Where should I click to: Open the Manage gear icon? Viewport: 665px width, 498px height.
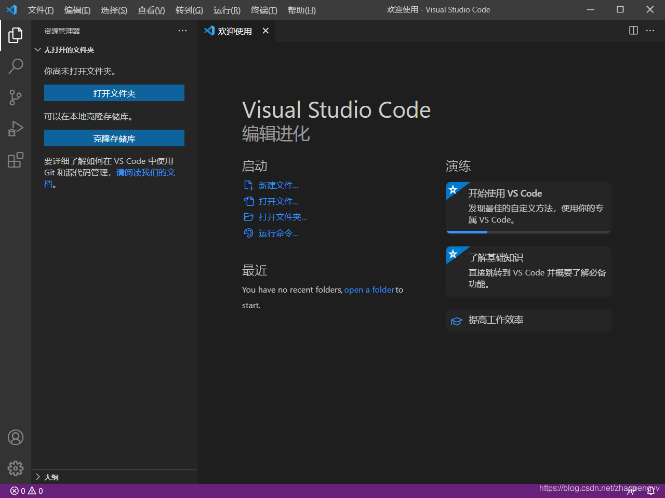(x=16, y=468)
